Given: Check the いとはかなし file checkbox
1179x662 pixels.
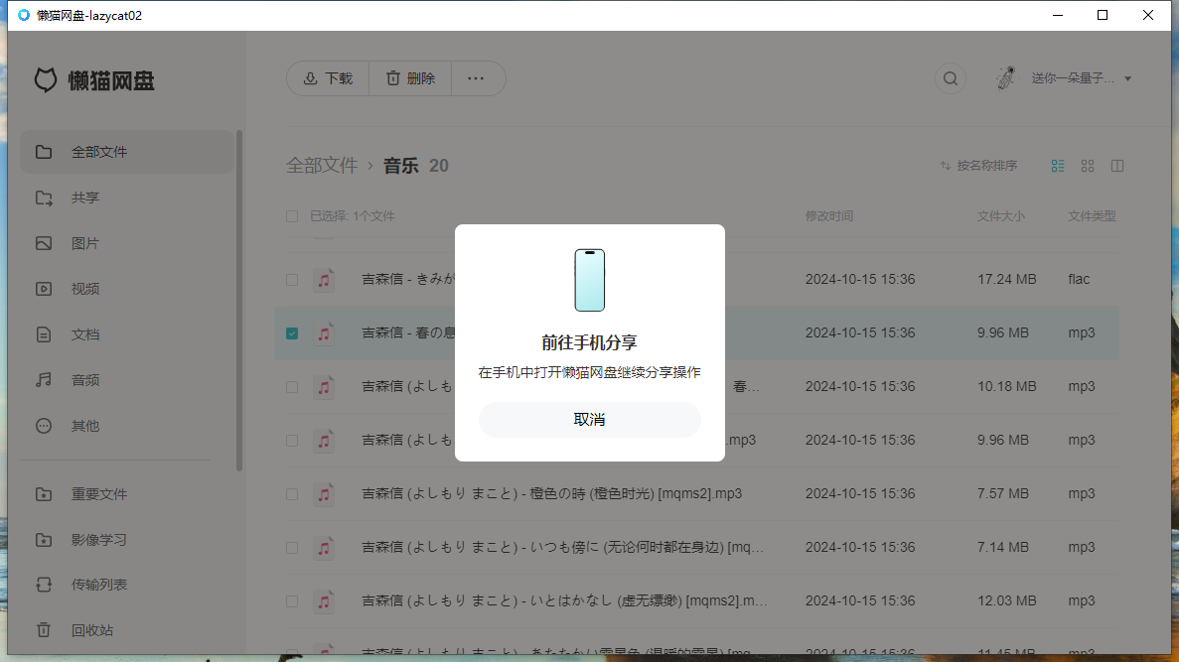Looking at the screenshot, I should click(292, 601).
